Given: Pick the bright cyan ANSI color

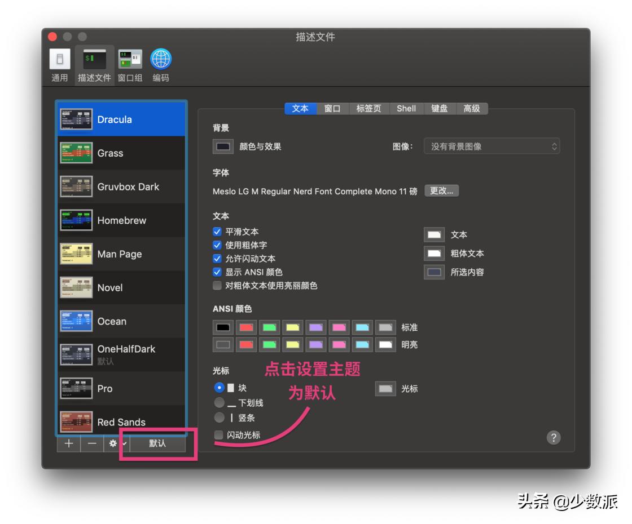Looking at the screenshot, I should (362, 344).
